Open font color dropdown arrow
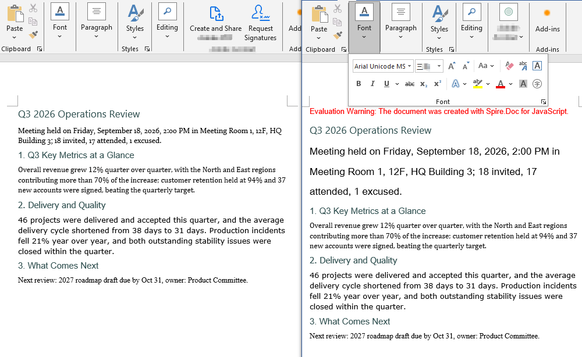The width and height of the screenshot is (582, 357). click(x=511, y=84)
